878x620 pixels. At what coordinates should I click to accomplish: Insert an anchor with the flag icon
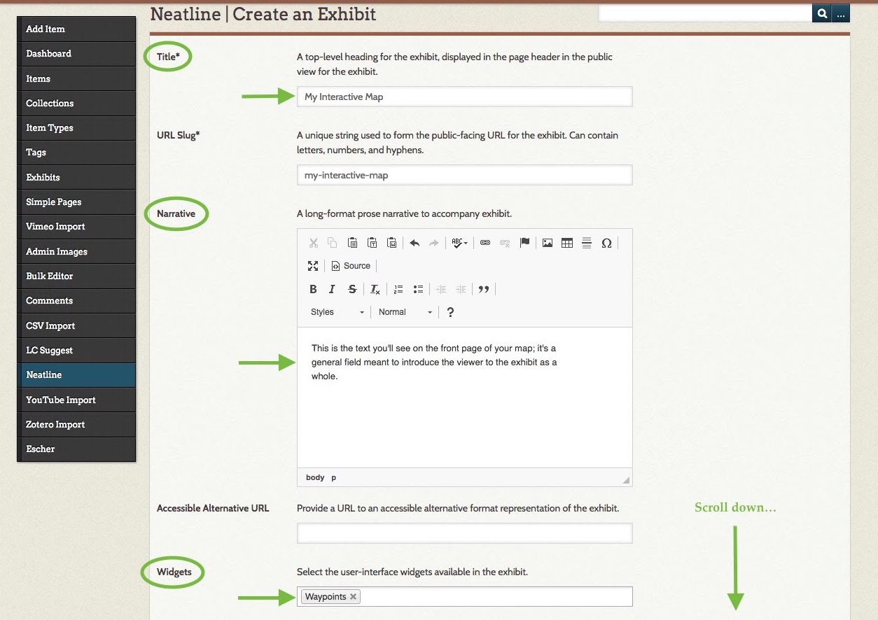pos(524,243)
